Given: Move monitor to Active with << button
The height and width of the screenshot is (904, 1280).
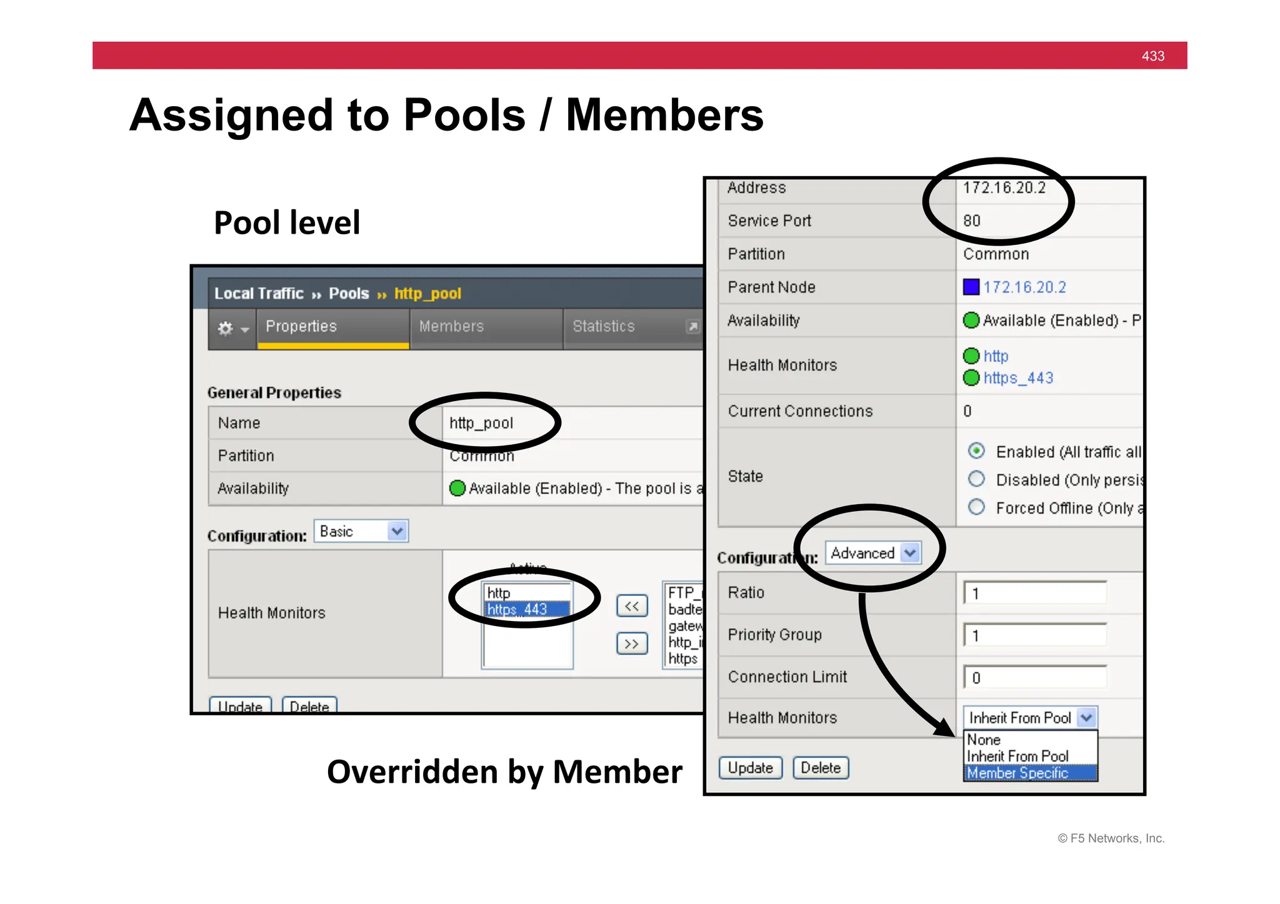Looking at the screenshot, I should [632, 606].
